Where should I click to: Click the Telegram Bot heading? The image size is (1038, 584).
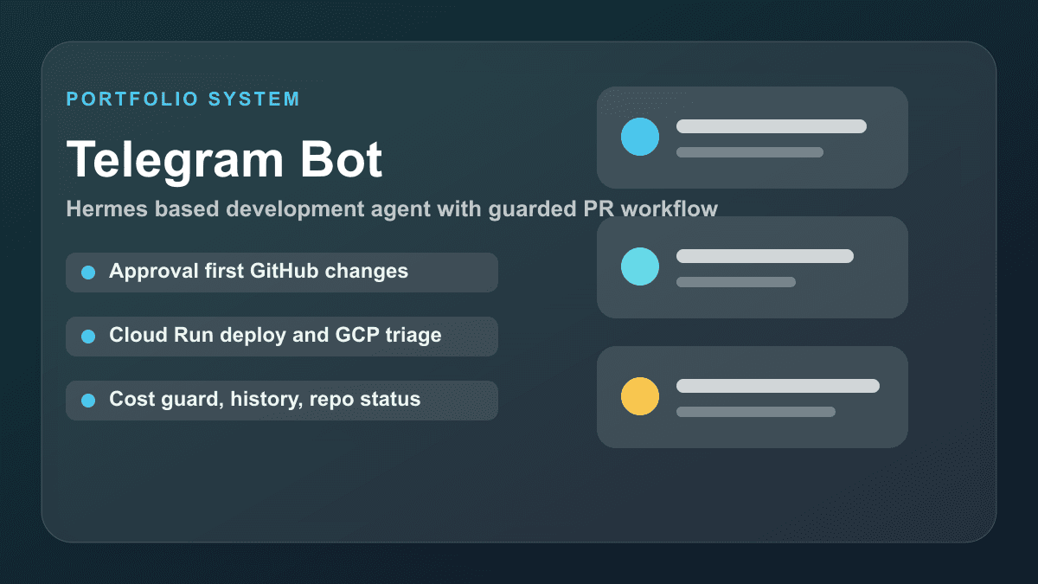click(x=225, y=159)
